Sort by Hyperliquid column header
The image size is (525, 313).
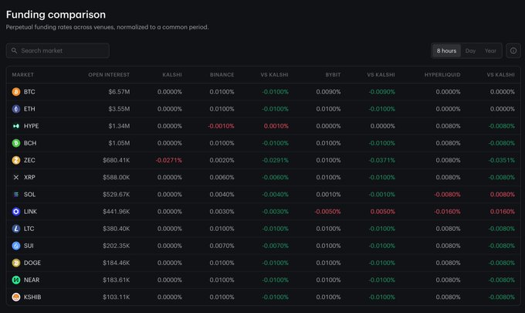click(442, 75)
